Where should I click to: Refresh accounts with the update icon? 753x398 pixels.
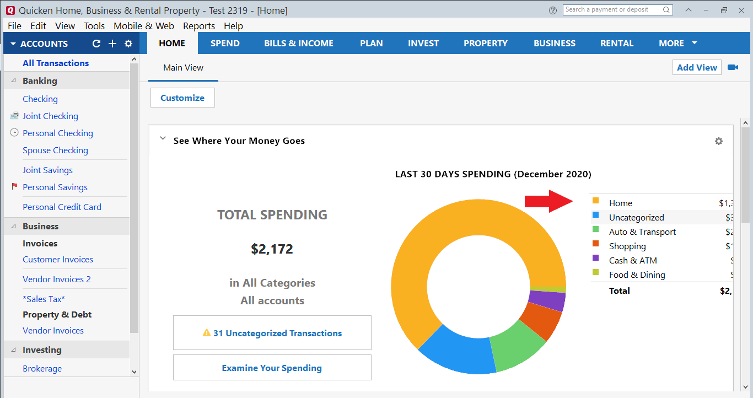pos(96,44)
